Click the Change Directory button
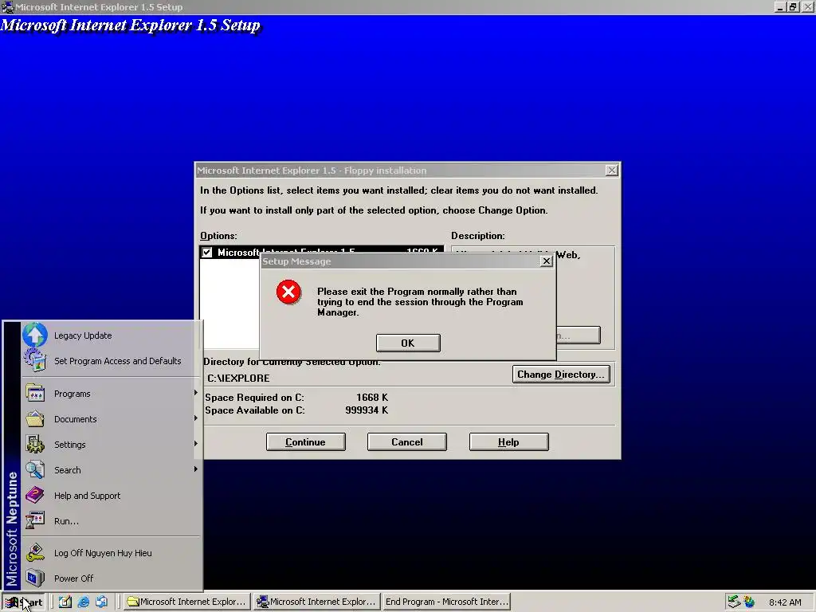816x612 pixels. pyautogui.click(x=560, y=375)
